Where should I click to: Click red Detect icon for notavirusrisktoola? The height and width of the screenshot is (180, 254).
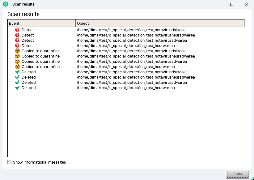17,30
